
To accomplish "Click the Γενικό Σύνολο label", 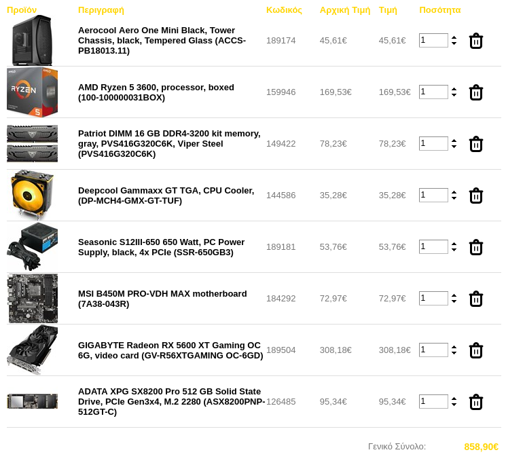I will click(397, 447).
